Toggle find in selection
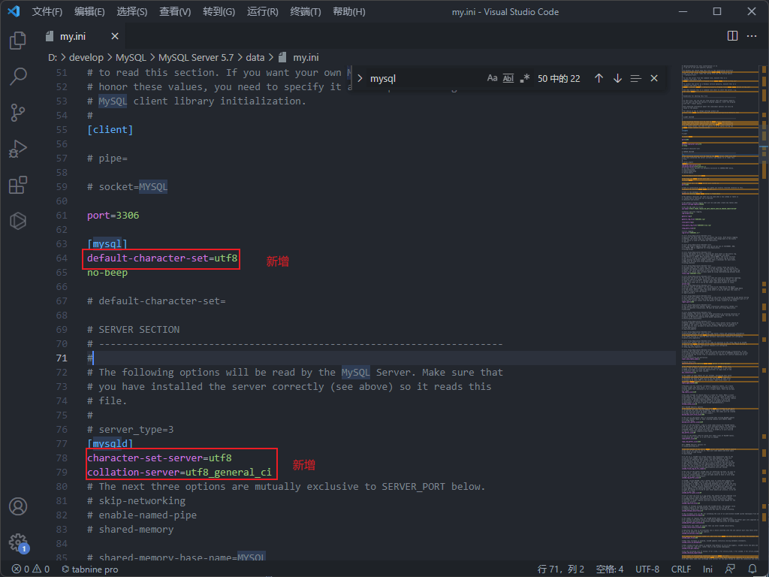769x577 pixels. (635, 78)
